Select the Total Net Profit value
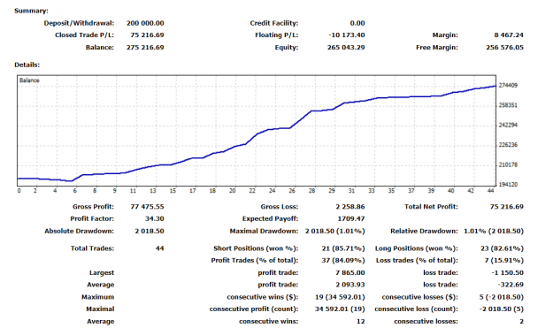553x328 pixels. [x=507, y=207]
